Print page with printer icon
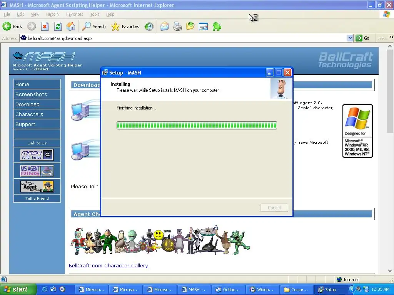 click(177, 27)
